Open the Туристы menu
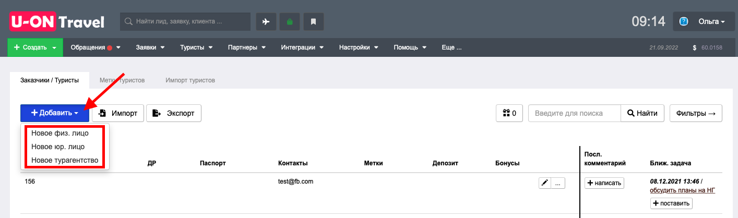 pos(196,47)
